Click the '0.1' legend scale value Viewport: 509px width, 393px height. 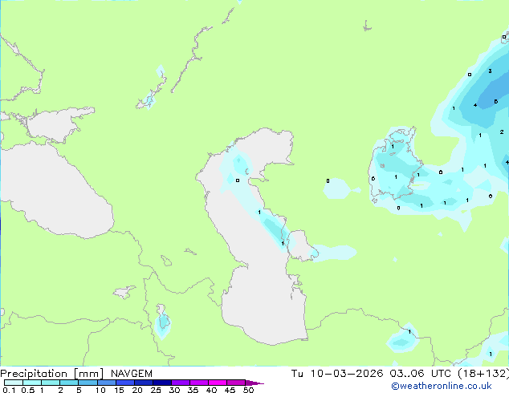pyautogui.click(x=9, y=390)
